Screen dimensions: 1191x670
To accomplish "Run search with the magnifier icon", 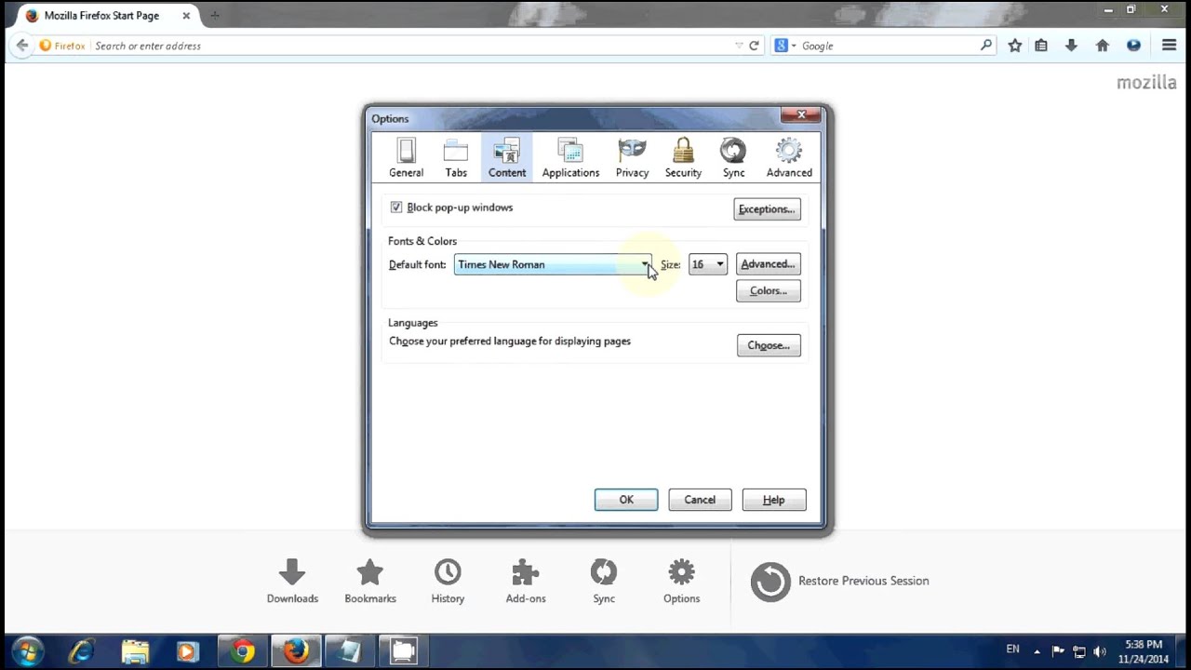I will pos(986,45).
